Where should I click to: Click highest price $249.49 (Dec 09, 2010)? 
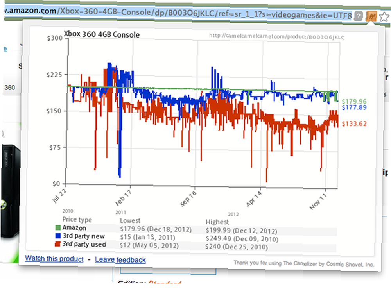pyautogui.click(x=242, y=239)
